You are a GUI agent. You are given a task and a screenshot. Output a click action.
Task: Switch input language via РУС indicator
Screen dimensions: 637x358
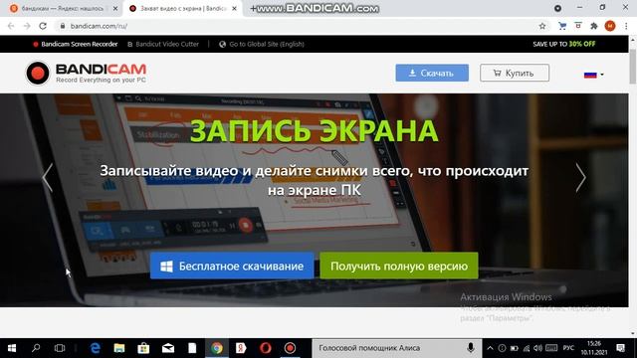click(x=568, y=348)
